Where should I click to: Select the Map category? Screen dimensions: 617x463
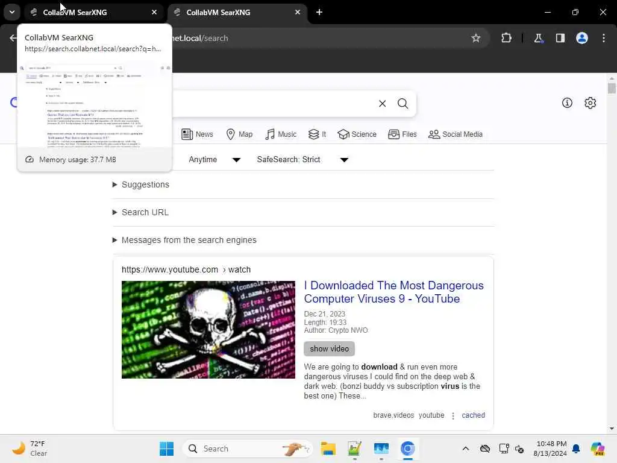click(x=239, y=134)
